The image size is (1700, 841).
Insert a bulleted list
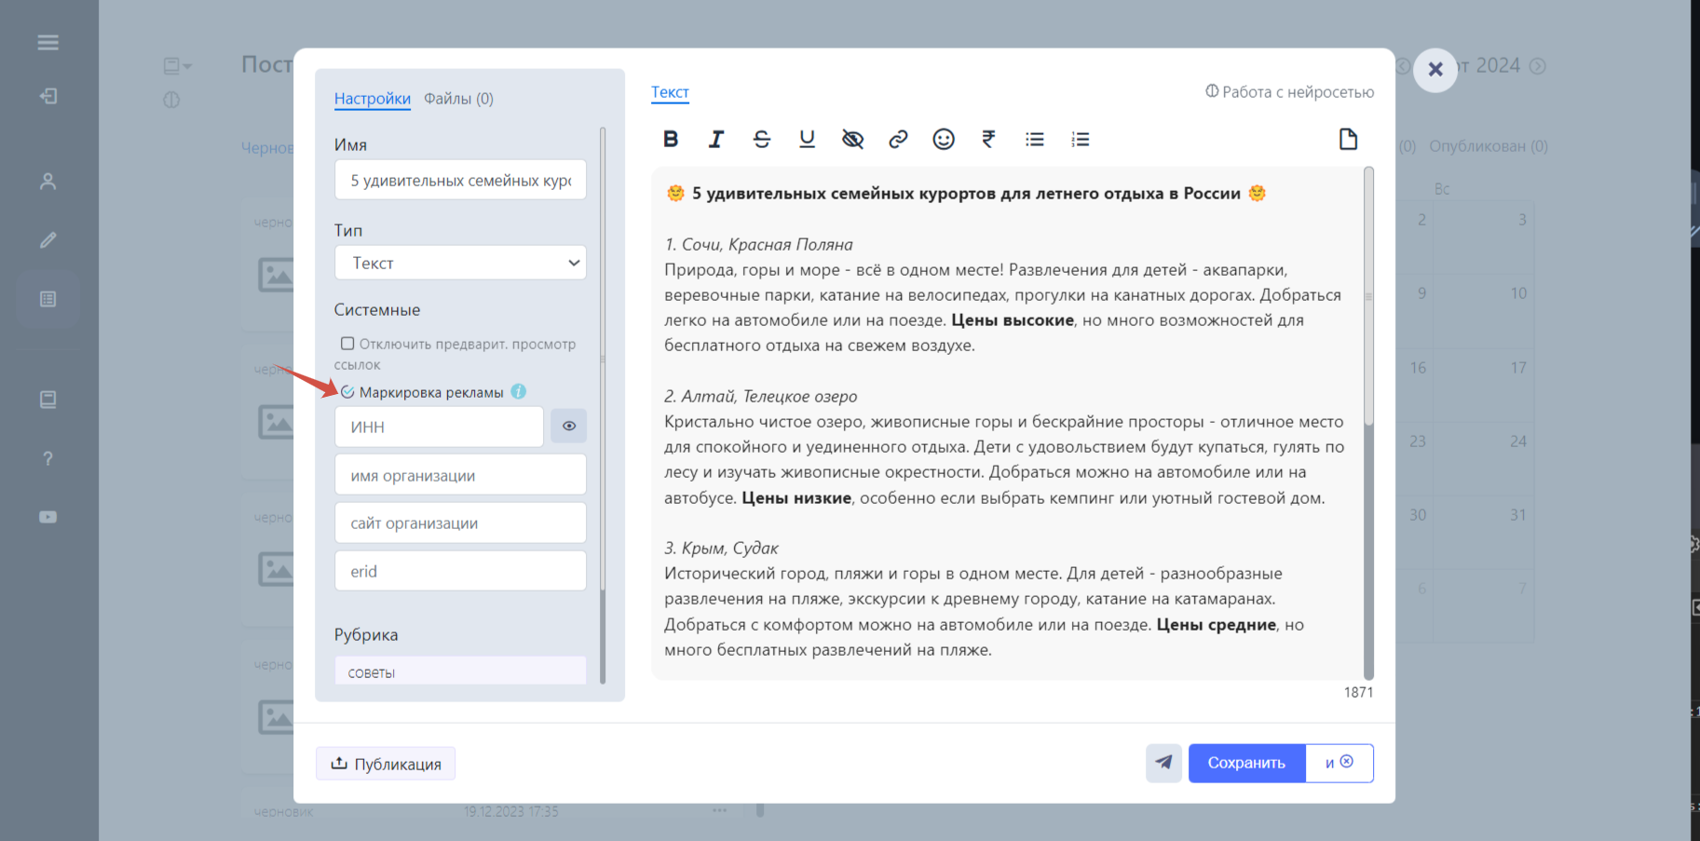click(1035, 139)
